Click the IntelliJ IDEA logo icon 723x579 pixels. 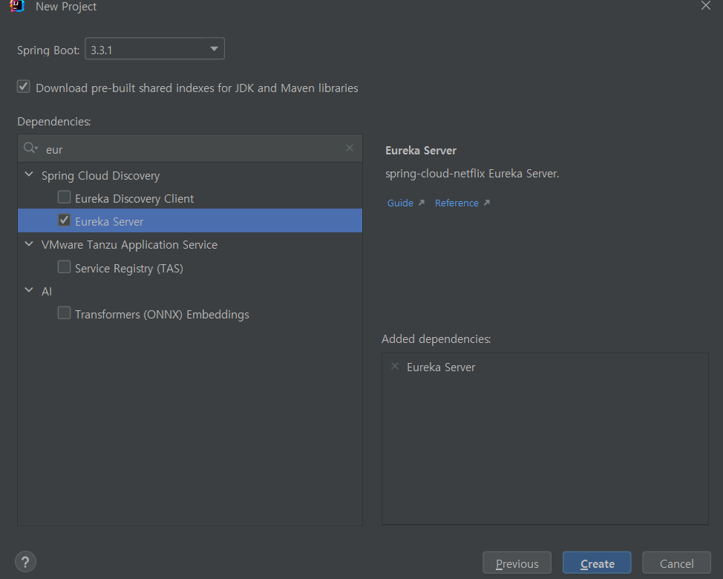coord(16,6)
